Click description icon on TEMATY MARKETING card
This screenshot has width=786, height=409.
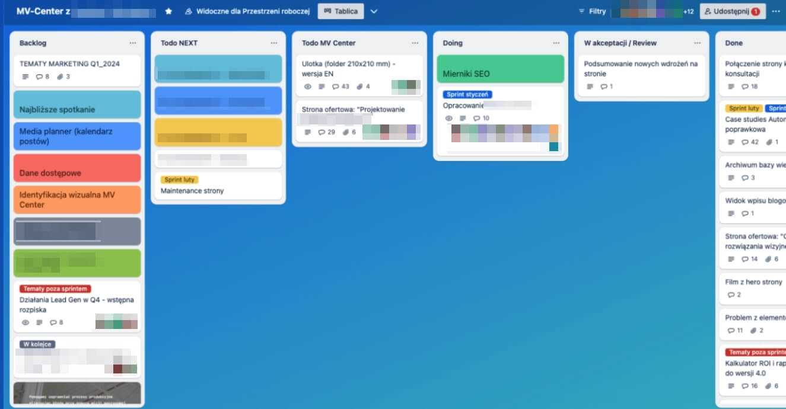tap(25, 76)
